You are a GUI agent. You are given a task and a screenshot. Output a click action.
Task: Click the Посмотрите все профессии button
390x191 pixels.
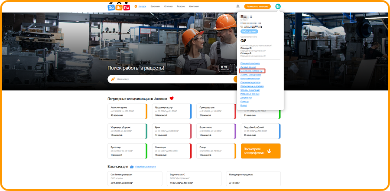(260, 151)
